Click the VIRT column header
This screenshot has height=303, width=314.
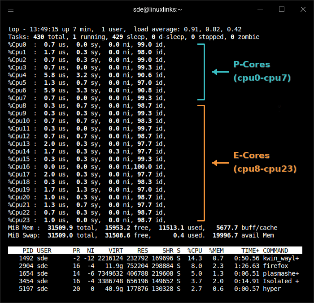116,251
